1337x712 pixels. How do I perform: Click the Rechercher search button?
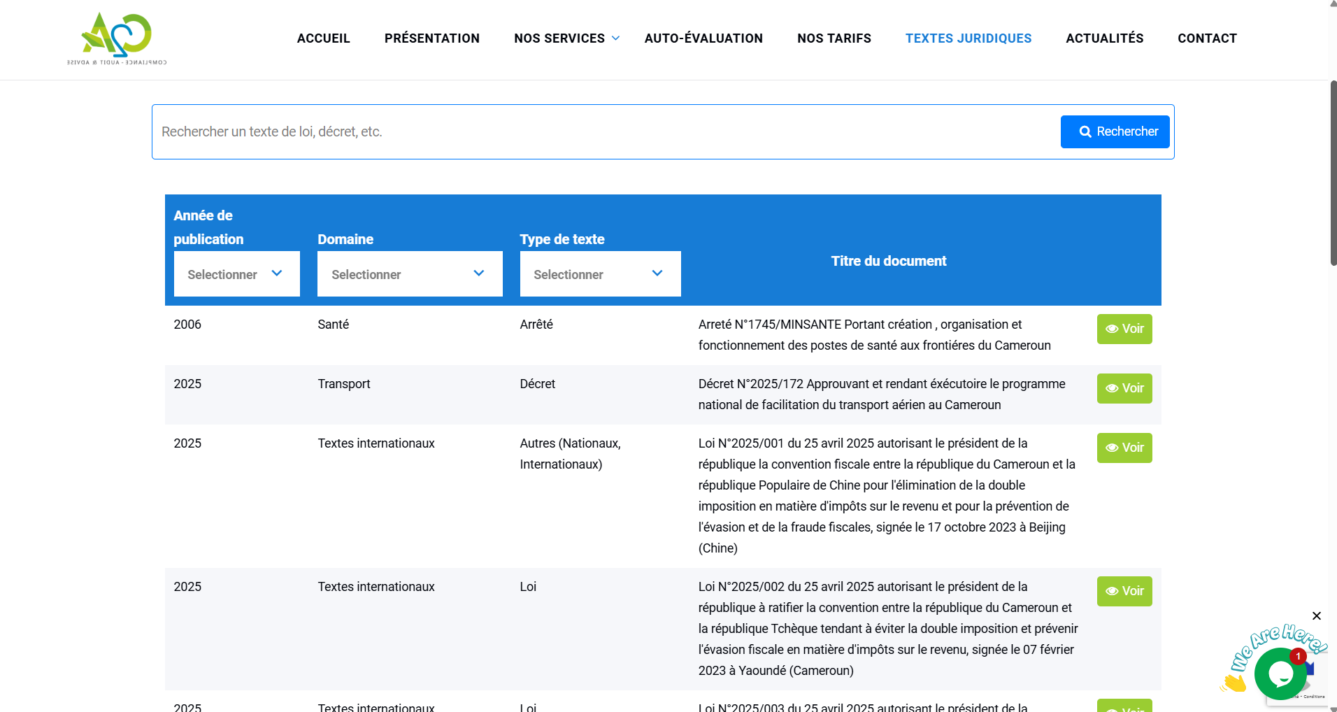click(1115, 131)
